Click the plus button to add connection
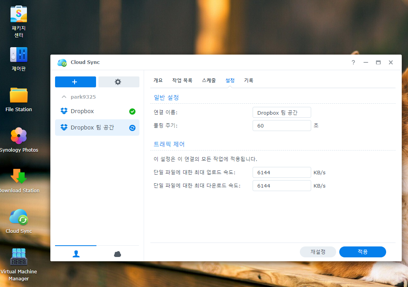The image size is (408, 287). (x=75, y=82)
